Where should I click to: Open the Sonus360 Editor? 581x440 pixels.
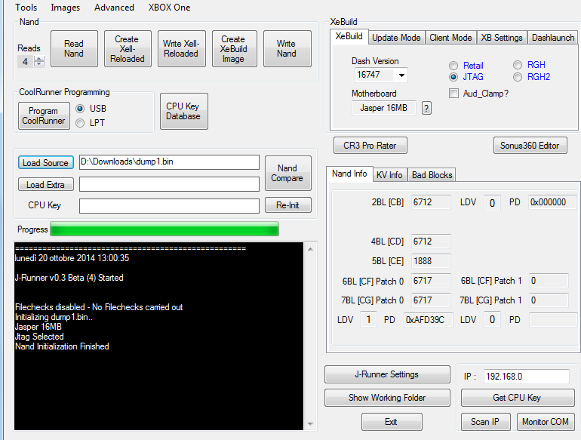pyautogui.click(x=530, y=146)
